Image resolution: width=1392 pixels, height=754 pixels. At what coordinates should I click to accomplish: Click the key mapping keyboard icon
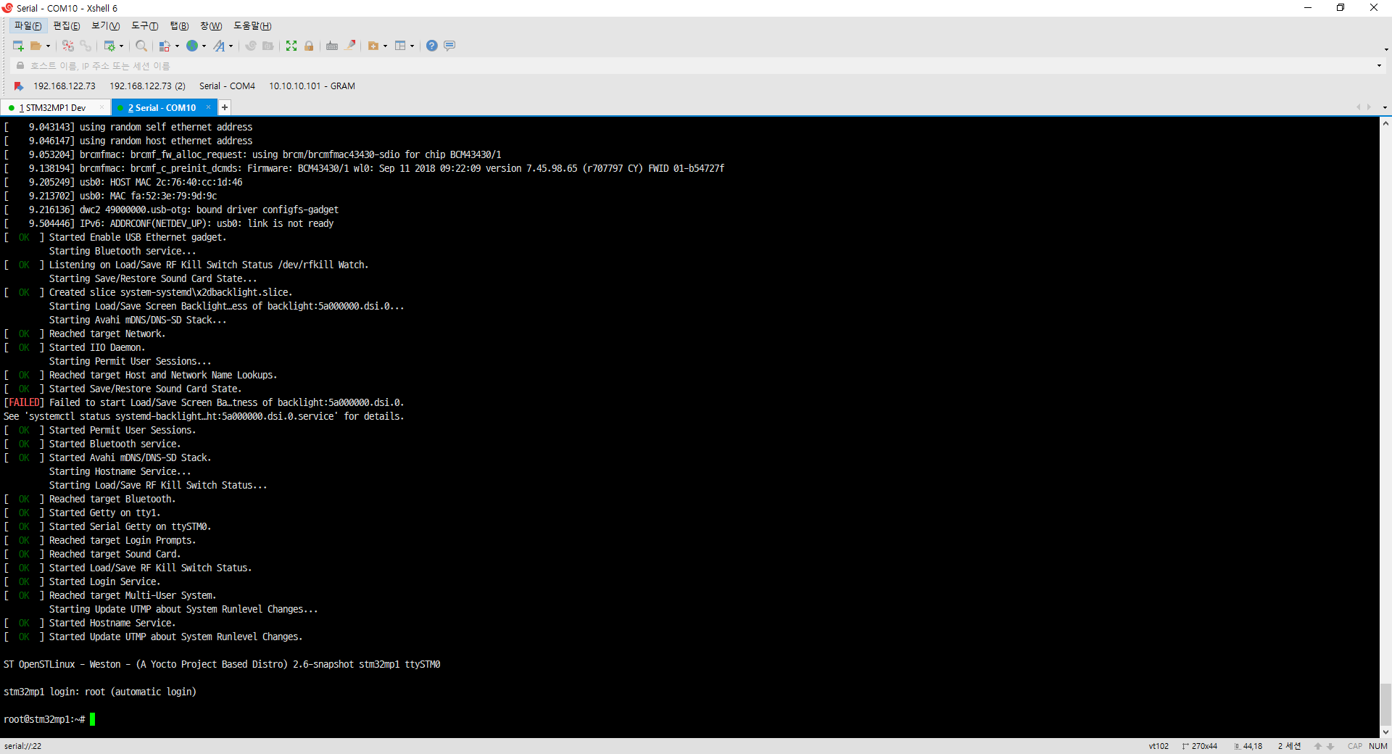332,46
